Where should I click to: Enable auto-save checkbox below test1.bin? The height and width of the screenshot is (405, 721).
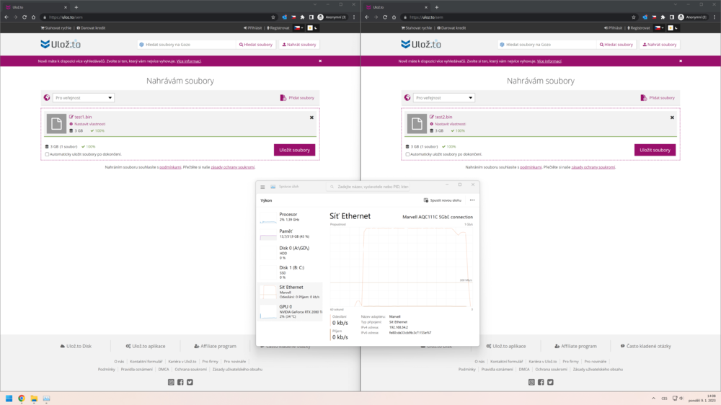(48, 154)
